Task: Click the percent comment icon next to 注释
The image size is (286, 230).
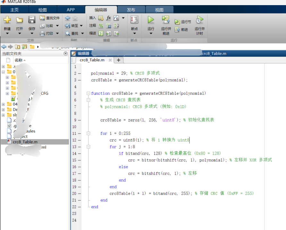Action: click(101, 26)
